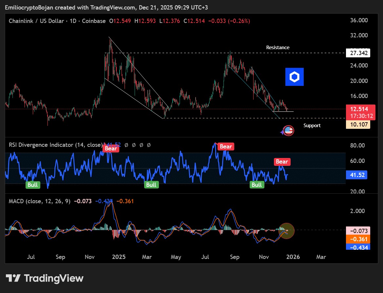The width and height of the screenshot is (383, 293).
Task: Click the TradingView logo at the bottom
Action: click(x=45, y=279)
